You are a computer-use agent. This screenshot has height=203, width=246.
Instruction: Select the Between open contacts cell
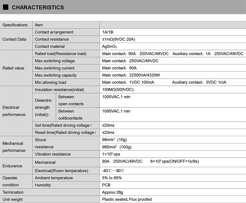coord(71,100)
